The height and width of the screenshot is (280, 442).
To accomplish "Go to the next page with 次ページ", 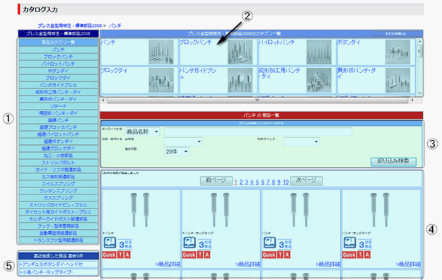I will pos(306,180).
